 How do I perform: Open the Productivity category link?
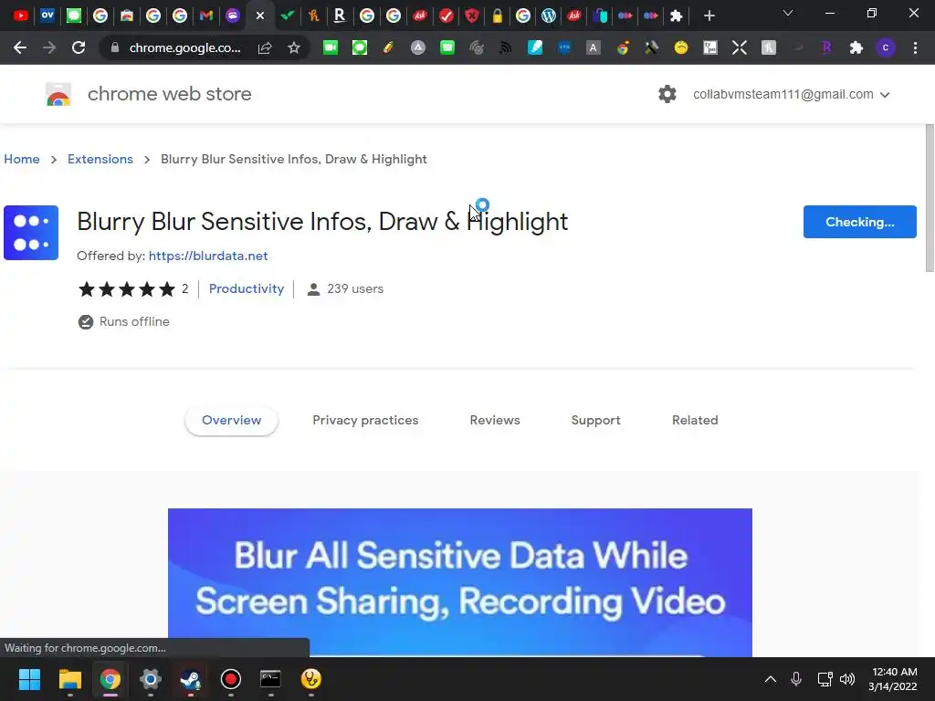(x=247, y=288)
